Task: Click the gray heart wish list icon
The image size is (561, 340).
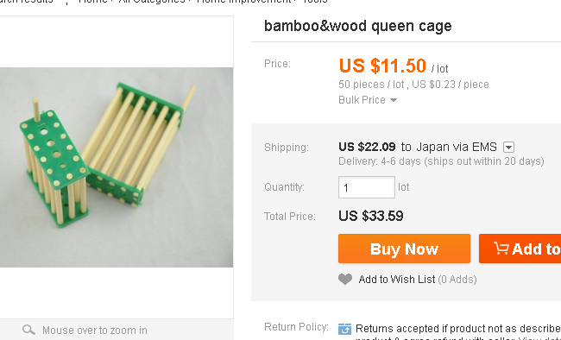Action: click(x=345, y=279)
